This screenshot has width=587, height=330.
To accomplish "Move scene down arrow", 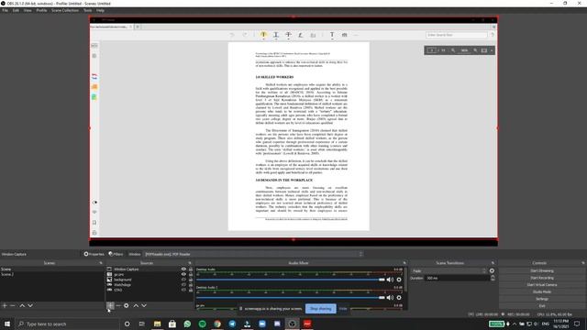I will [30, 305].
